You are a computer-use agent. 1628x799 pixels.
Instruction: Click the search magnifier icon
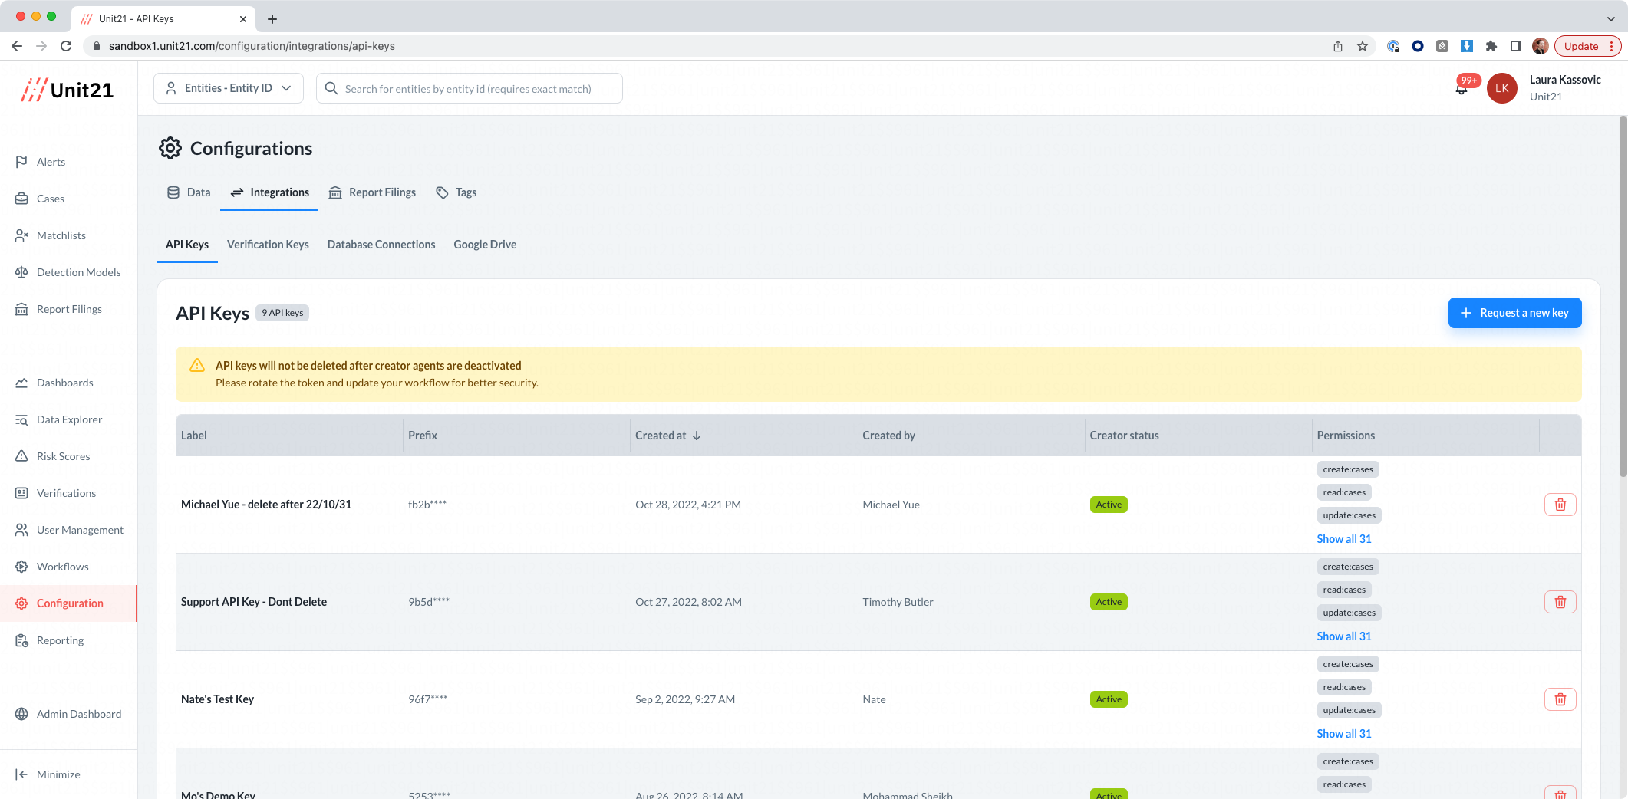pyautogui.click(x=331, y=88)
